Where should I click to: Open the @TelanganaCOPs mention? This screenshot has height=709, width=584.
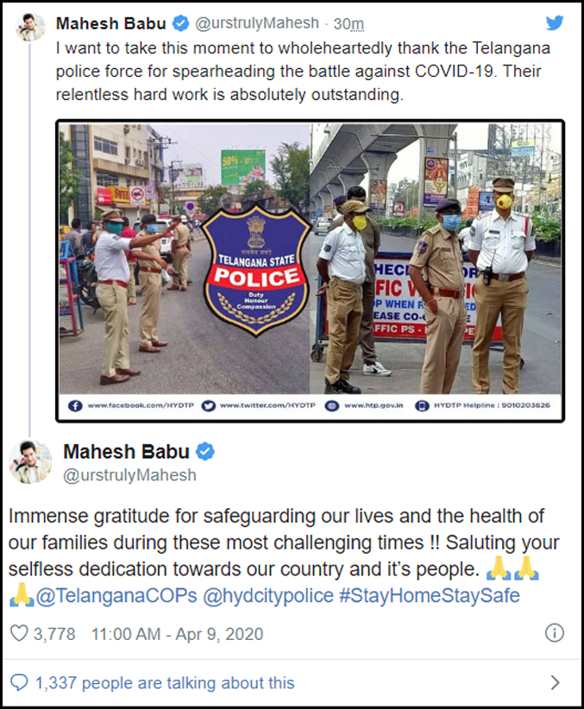point(116,595)
